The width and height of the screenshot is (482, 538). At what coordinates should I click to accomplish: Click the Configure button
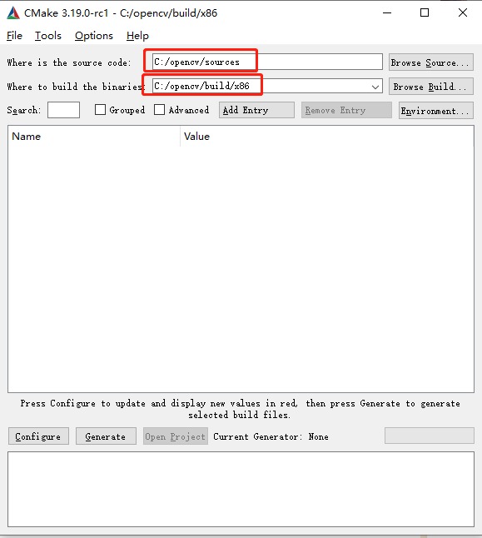click(38, 436)
